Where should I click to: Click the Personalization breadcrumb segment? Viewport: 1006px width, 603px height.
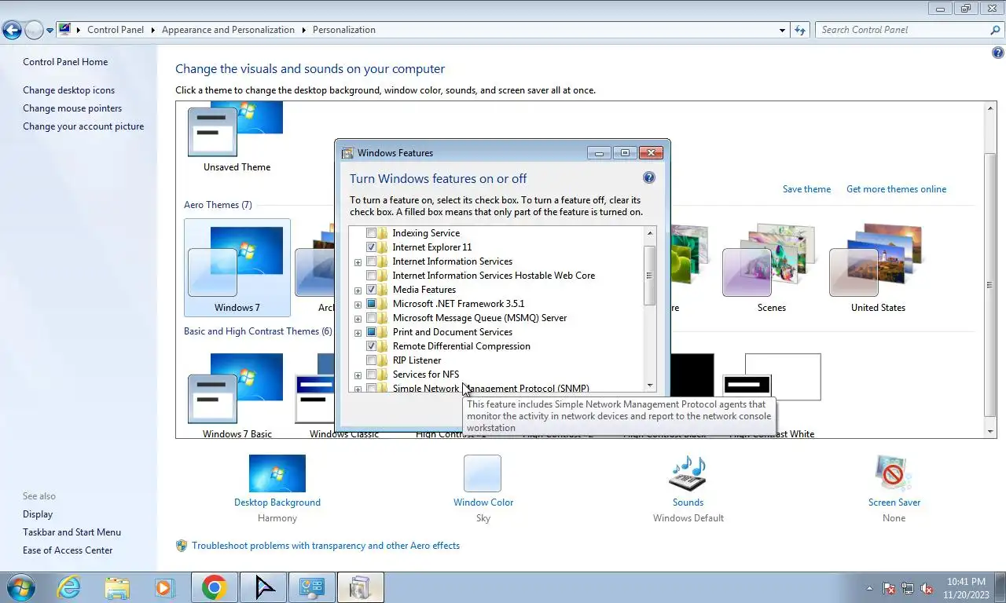tap(344, 30)
